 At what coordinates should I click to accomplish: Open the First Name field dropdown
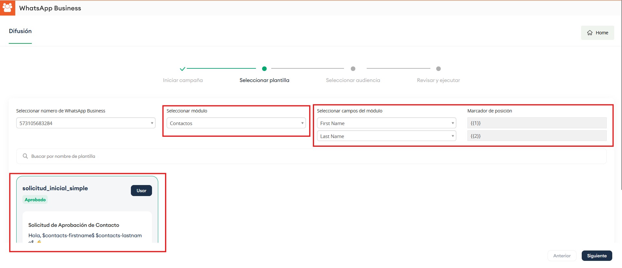click(x=387, y=123)
